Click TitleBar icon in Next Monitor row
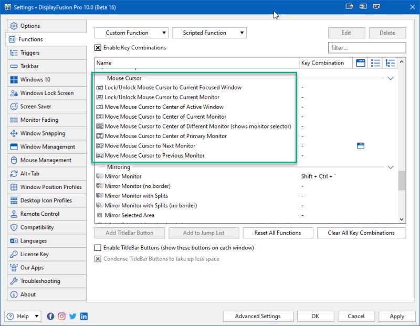Screen dimensions: 420x326 pyautogui.click(x=361, y=146)
